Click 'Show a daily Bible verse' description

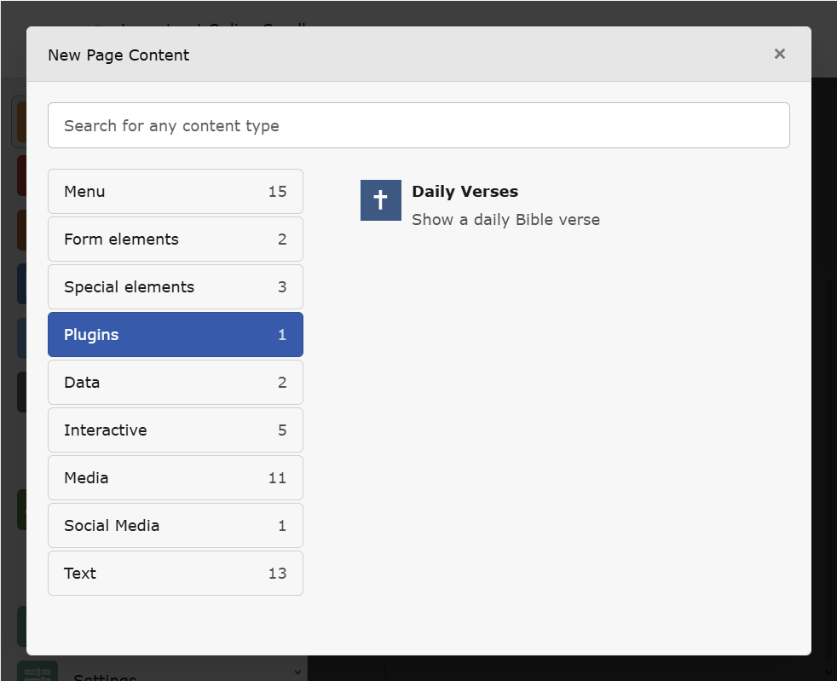[x=505, y=220]
